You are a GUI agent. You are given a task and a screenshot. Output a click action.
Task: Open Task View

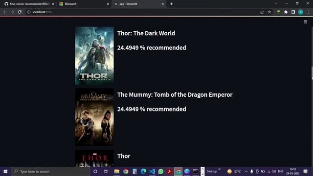pyautogui.click(x=106, y=172)
